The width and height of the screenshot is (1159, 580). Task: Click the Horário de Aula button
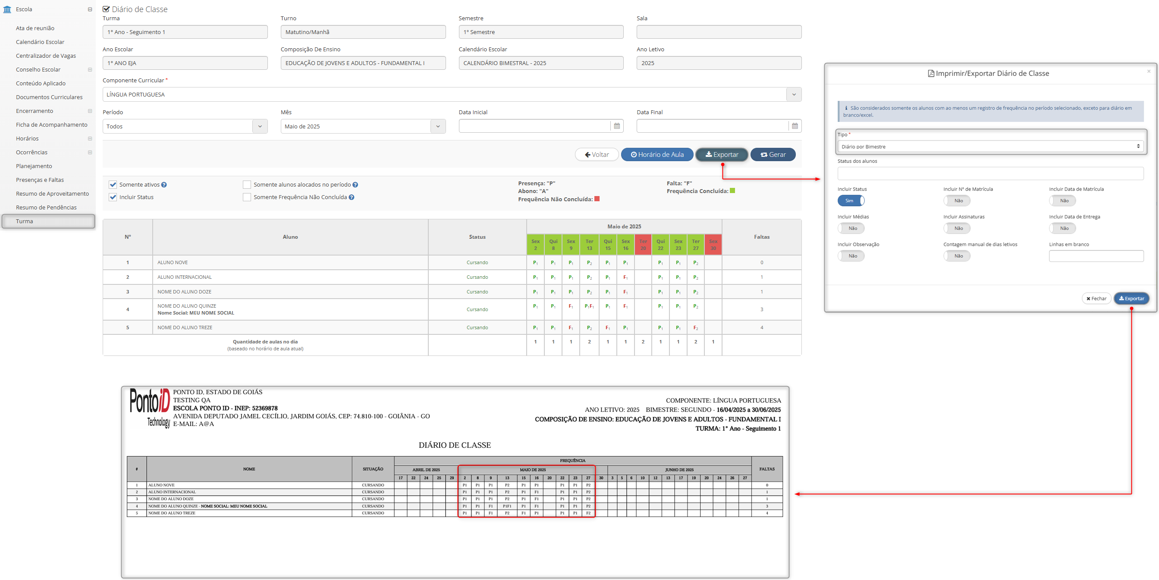tap(657, 155)
